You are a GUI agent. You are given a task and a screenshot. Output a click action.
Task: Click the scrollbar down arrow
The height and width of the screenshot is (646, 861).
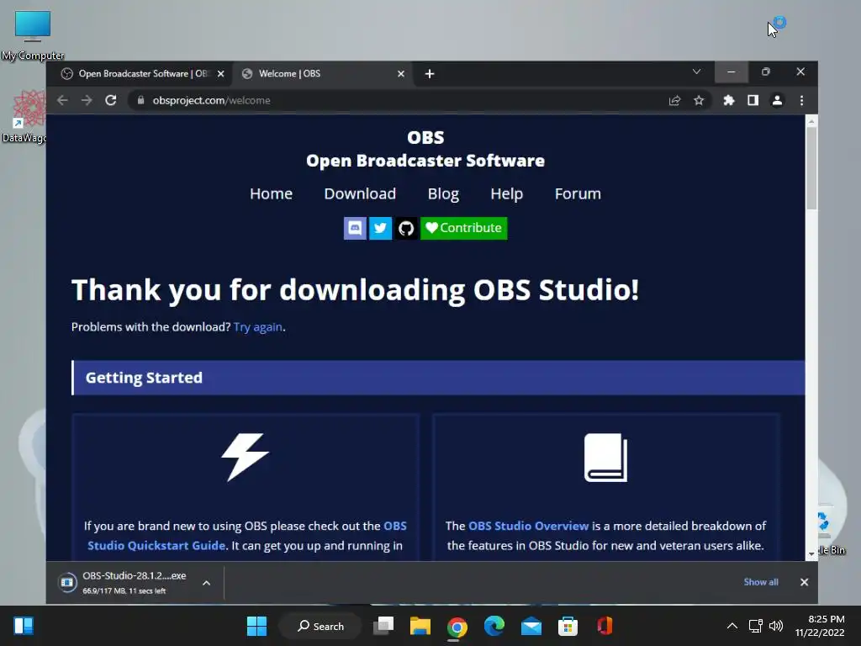pos(811,553)
